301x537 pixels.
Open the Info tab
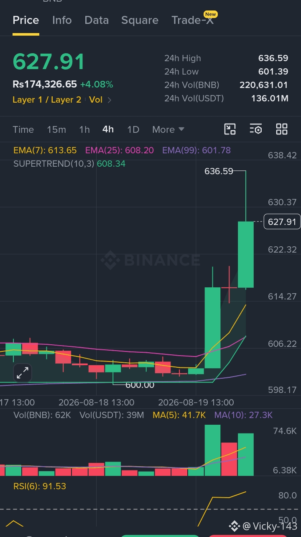click(x=62, y=20)
